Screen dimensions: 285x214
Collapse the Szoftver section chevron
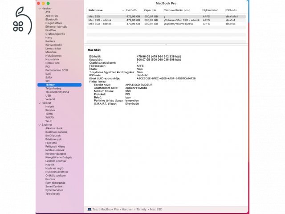[40, 125]
